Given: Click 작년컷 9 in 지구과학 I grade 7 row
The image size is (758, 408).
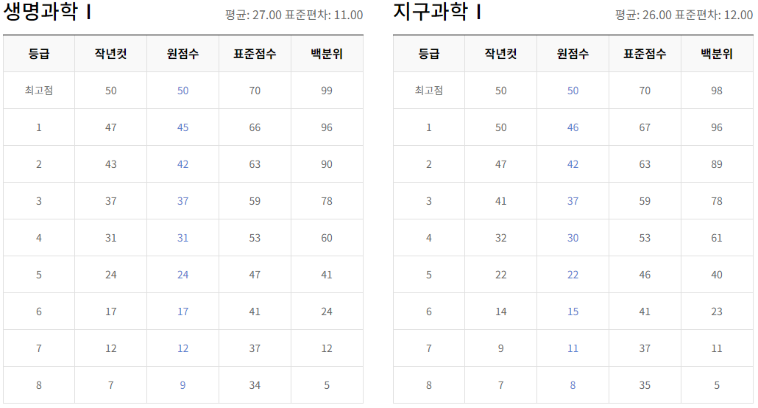Looking at the screenshot, I should (501, 348).
